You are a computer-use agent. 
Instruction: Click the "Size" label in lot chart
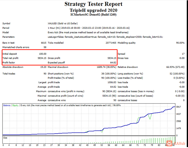pyautogui.click(x=5, y=138)
